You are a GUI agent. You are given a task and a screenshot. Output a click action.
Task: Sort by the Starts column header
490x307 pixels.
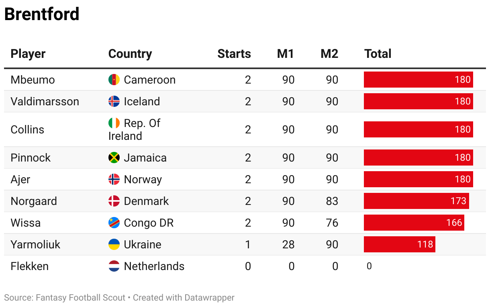(234, 54)
